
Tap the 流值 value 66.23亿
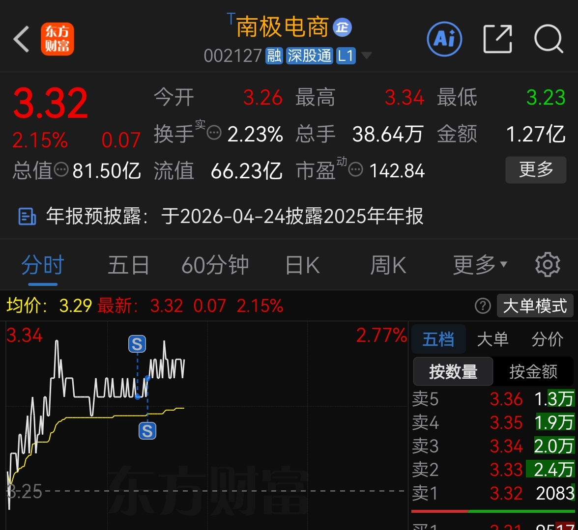[x=247, y=171]
